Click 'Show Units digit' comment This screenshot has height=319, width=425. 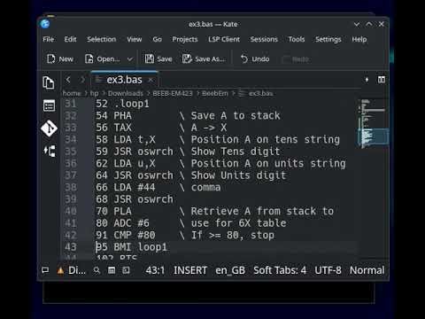coord(238,175)
